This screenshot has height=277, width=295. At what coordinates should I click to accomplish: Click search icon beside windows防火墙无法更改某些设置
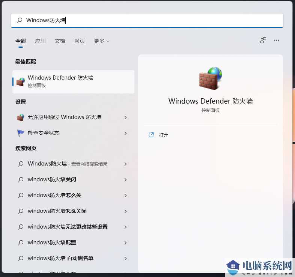(x=21, y=227)
